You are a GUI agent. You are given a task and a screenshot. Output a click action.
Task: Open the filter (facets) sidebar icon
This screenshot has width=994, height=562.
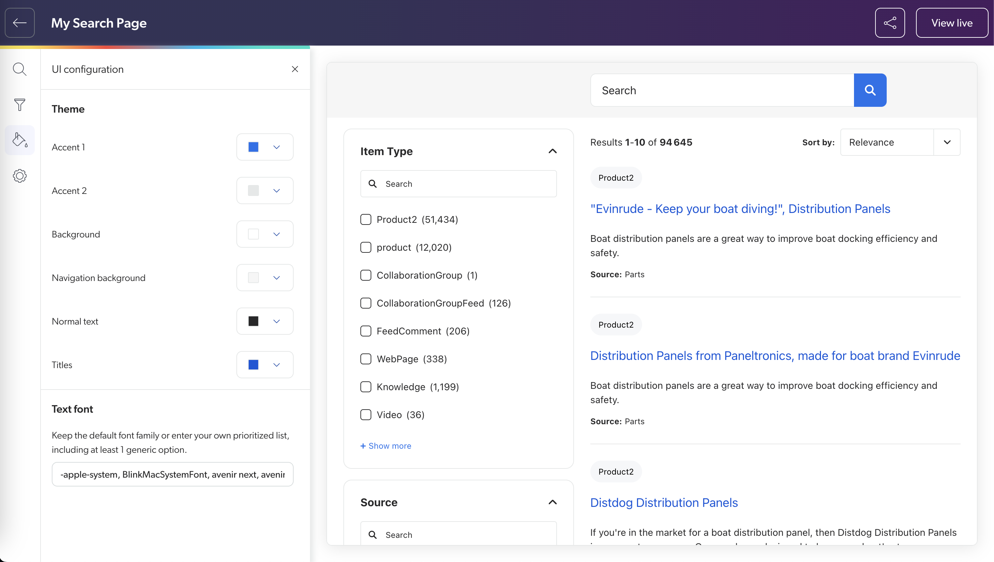coord(20,104)
